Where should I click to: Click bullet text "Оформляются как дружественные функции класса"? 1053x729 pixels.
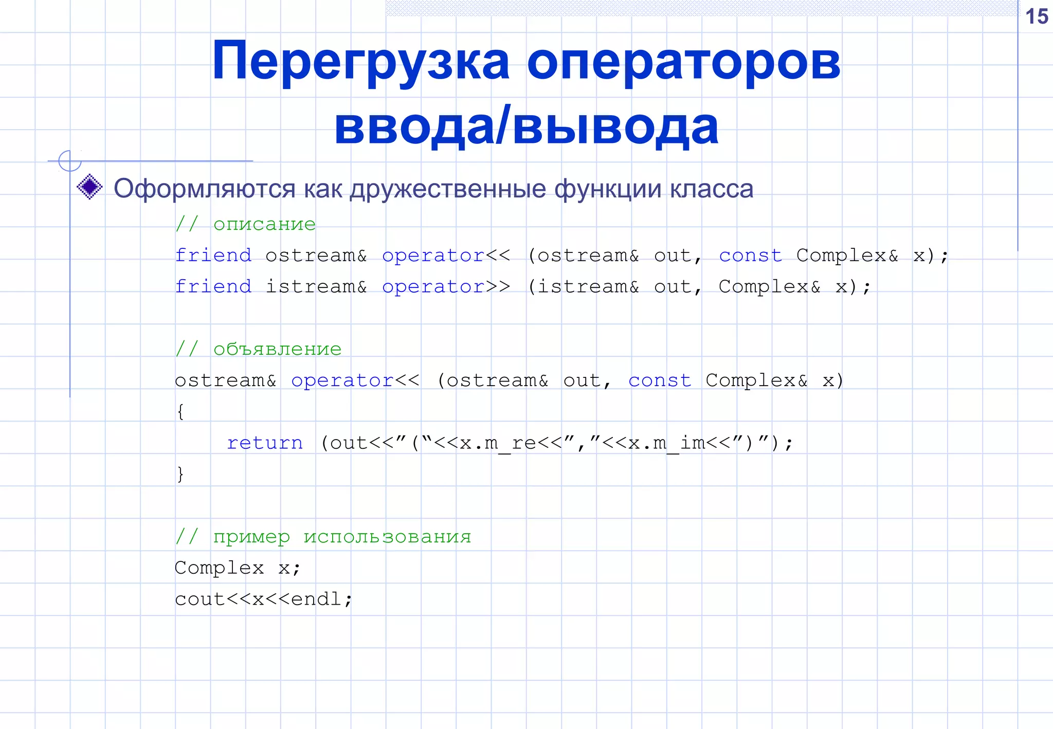point(433,189)
